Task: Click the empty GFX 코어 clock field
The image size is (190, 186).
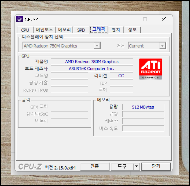Action: point(70,107)
